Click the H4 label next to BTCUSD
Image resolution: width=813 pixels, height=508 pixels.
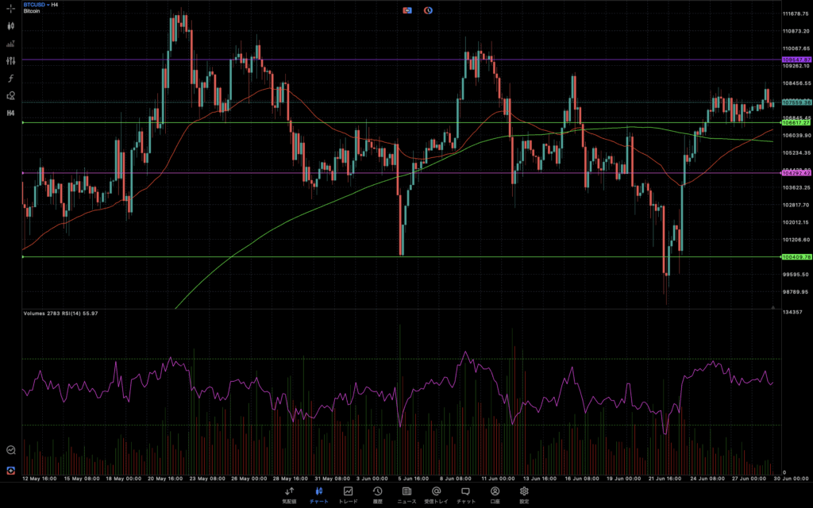55,5
